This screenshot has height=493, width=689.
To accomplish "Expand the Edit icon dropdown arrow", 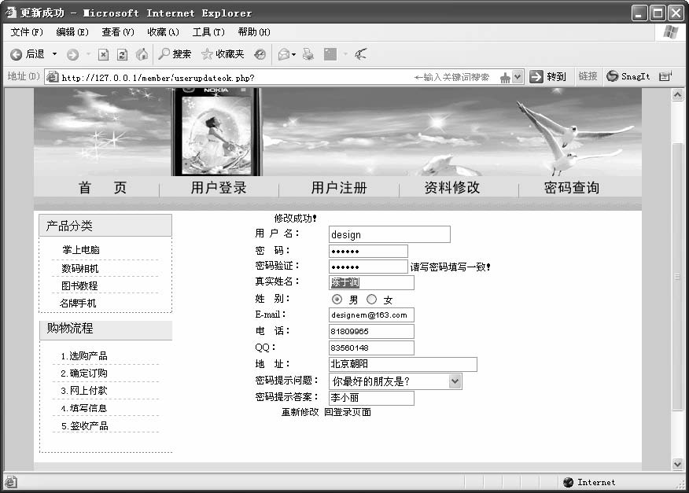I will [345, 54].
